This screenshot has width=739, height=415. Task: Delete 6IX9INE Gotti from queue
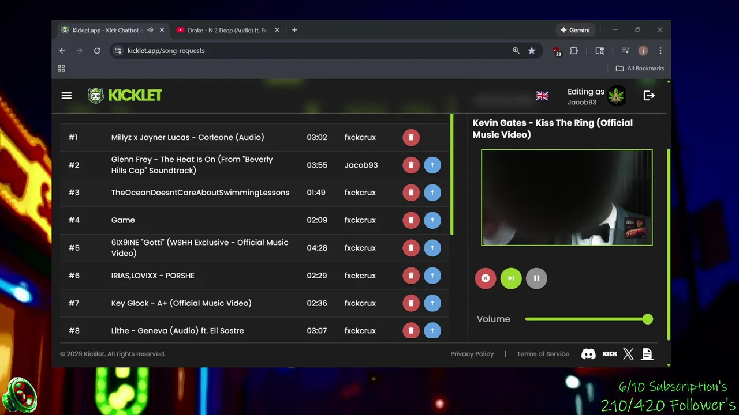[x=411, y=248]
